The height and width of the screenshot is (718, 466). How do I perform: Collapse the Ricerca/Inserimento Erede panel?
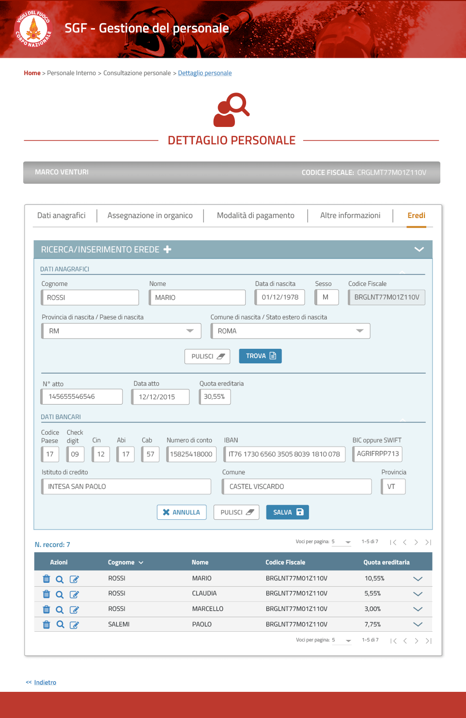(419, 250)
